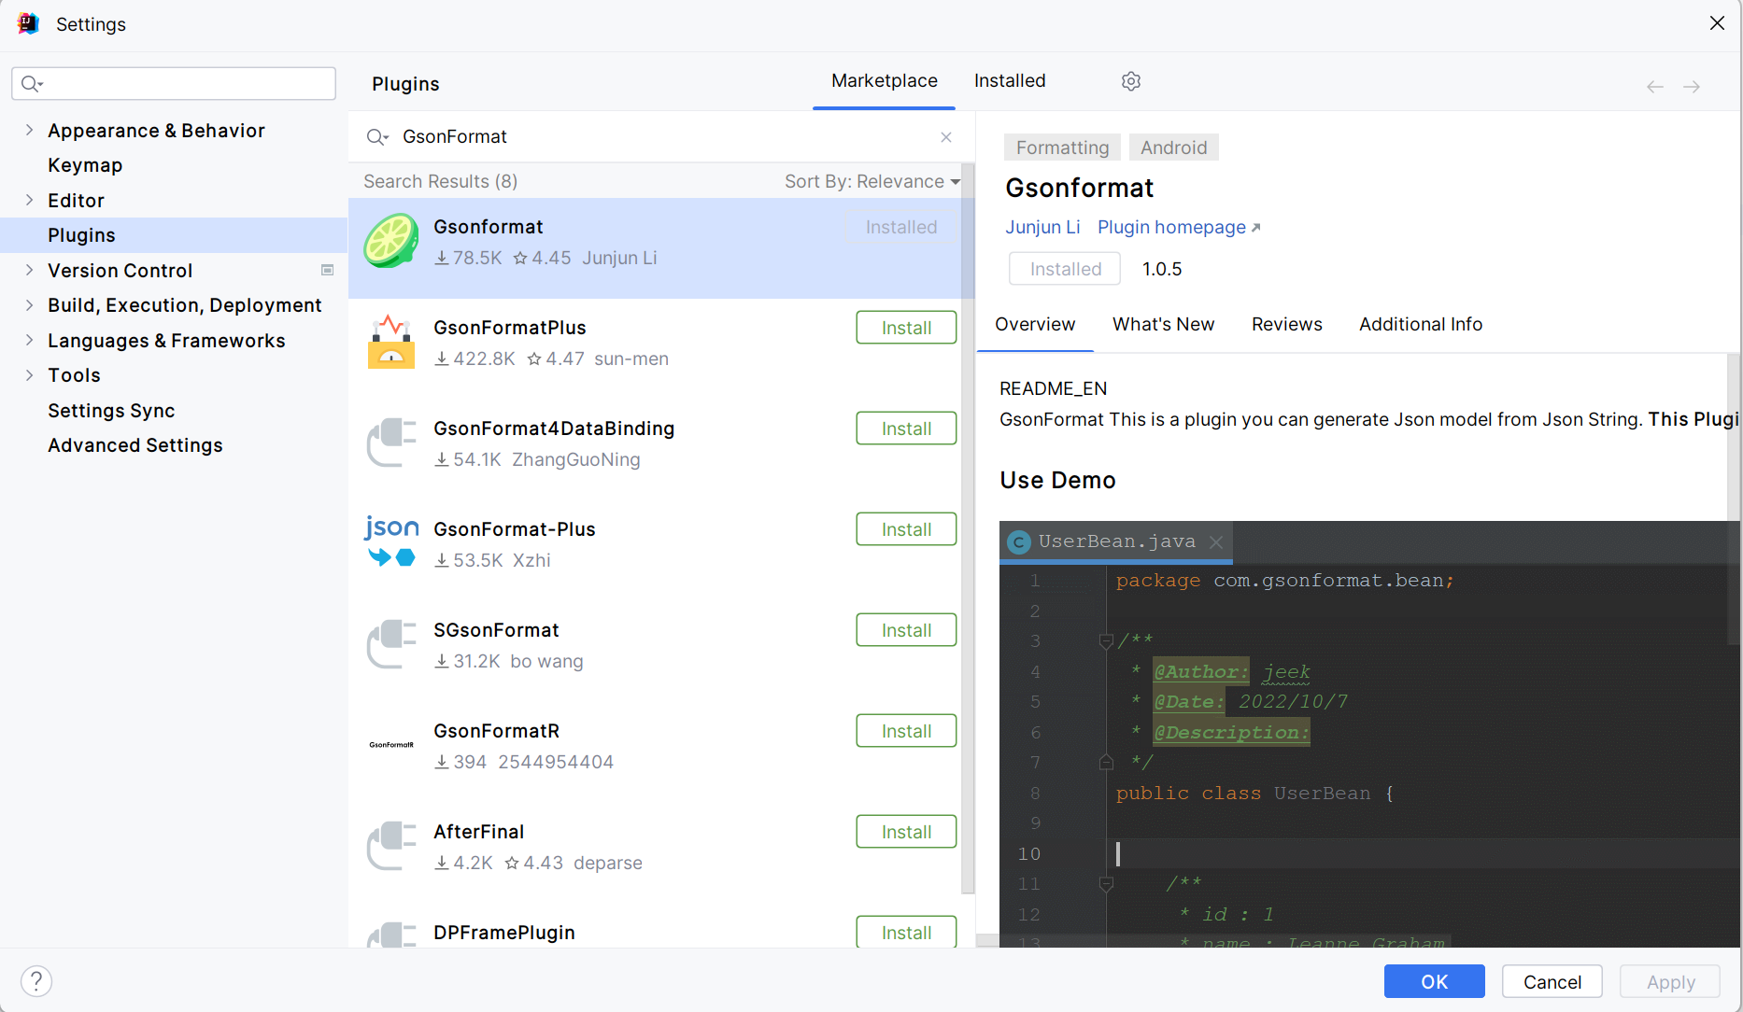The image size is (1743, 1012).
Task: Open the Overview tab of Gsonformat
Action: click(1035, 324)
